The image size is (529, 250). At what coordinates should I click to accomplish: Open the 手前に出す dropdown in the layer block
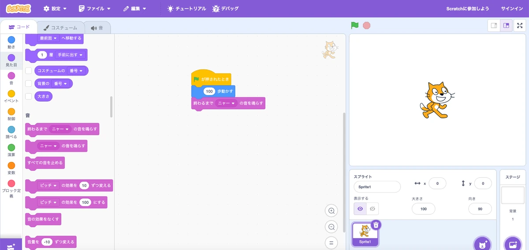pyautogui.click(x=70, y=55)
